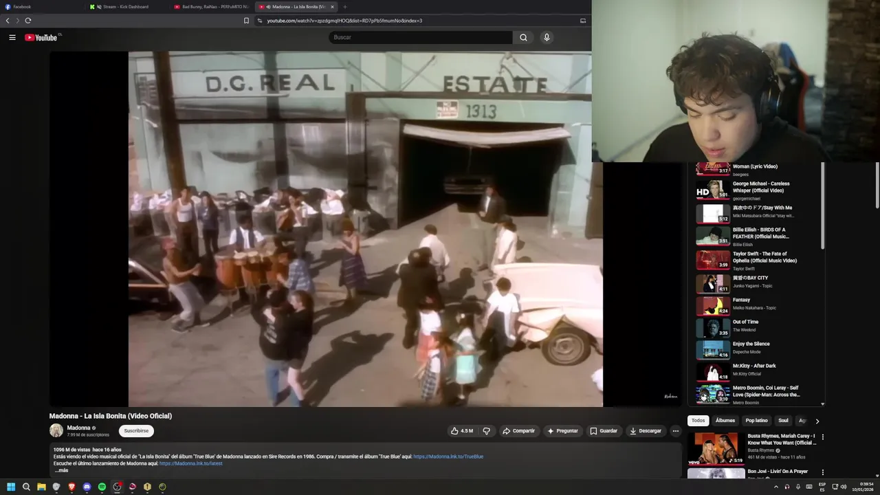Open the Windows Start menu
The image size is (880, 495).
click(x=11, y=487)
